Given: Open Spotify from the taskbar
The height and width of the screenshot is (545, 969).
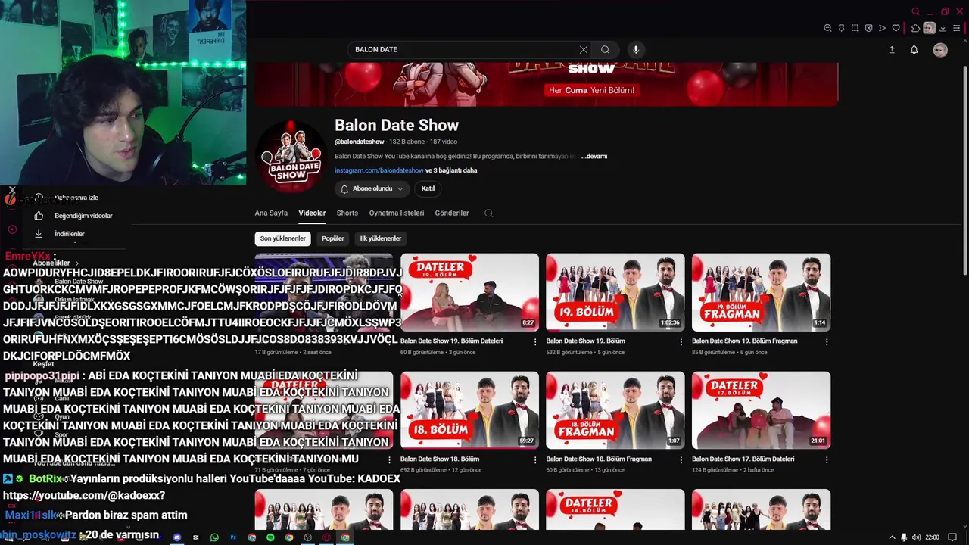Looking at the screenshot, I should [270, 537].
